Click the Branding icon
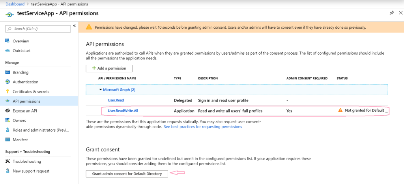This screenshot has height=184, width=404. coord(7,72)
